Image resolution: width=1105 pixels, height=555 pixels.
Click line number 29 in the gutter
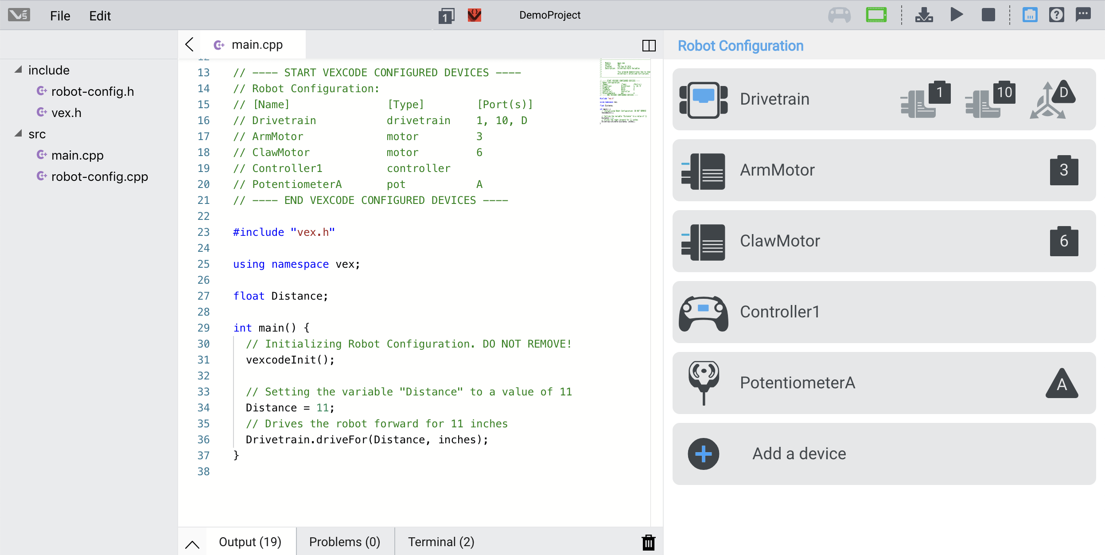point(203,328)
